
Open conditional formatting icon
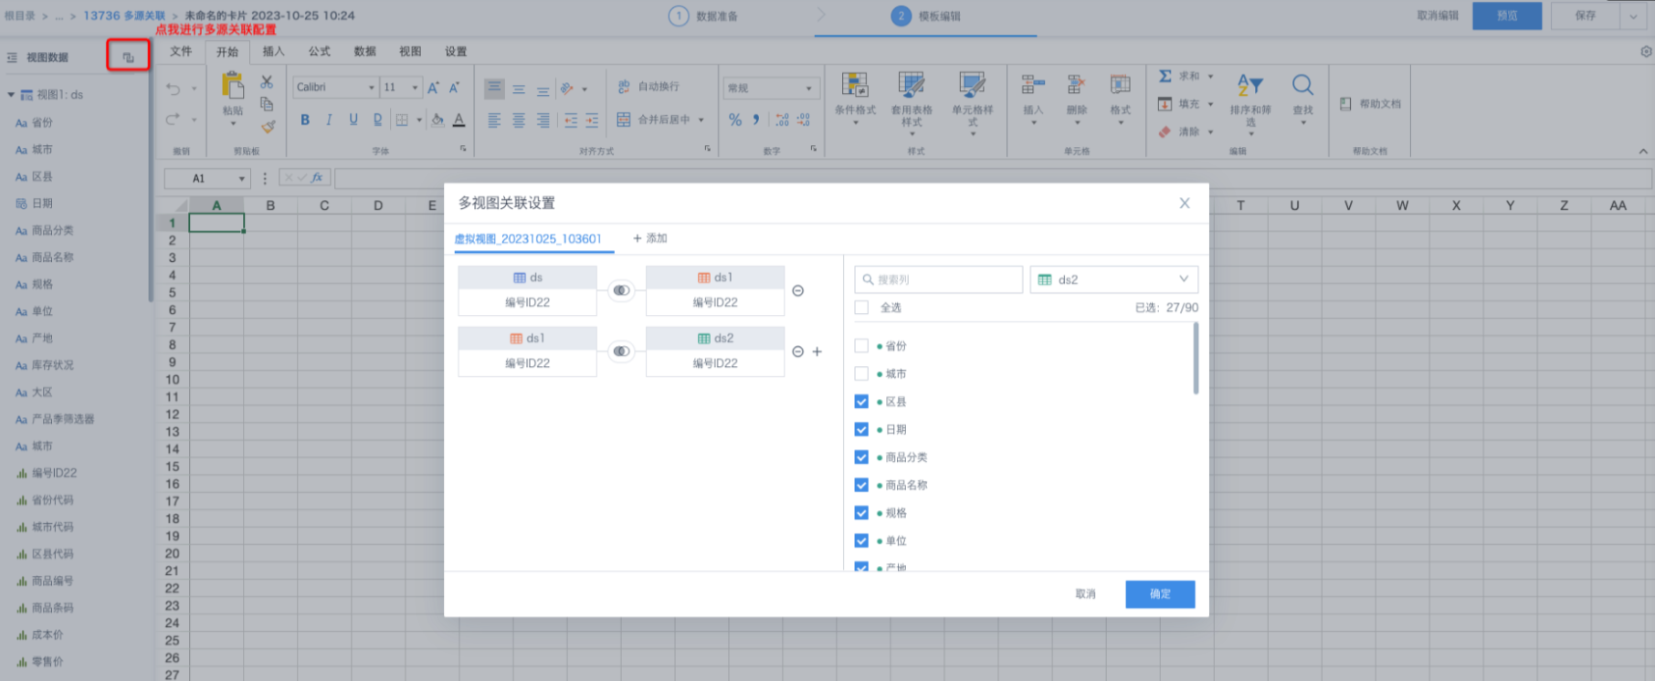pos(855,85)
